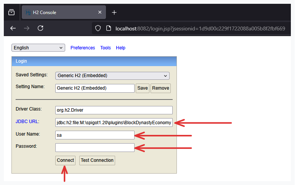300x185 pixels.
Task: Click the Save settings button
Action: (x=143, y=88)
